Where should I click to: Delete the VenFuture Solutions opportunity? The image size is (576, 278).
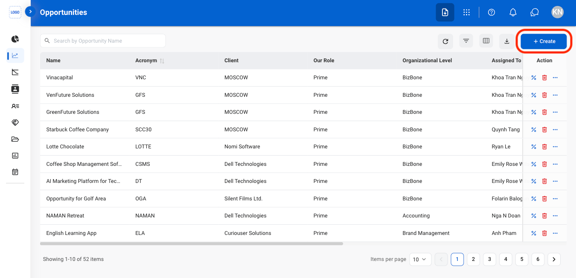(544, 95)
